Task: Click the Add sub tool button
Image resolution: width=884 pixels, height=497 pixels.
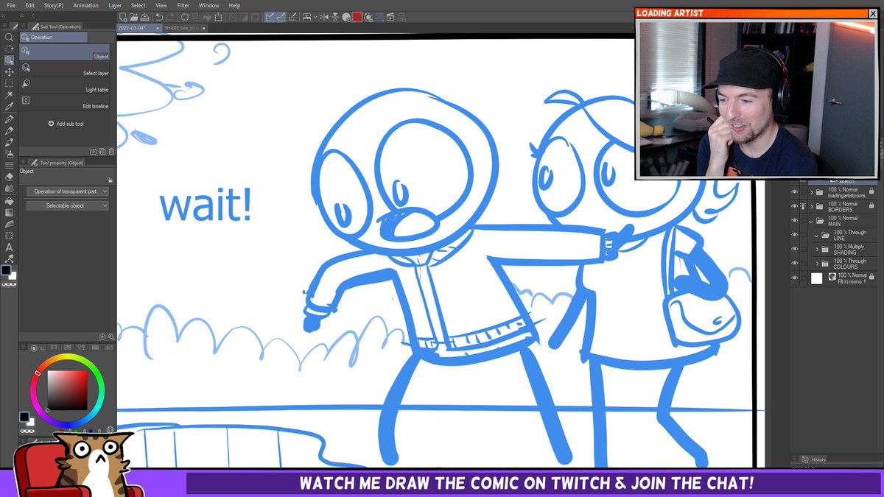Action: pos(63,123)
